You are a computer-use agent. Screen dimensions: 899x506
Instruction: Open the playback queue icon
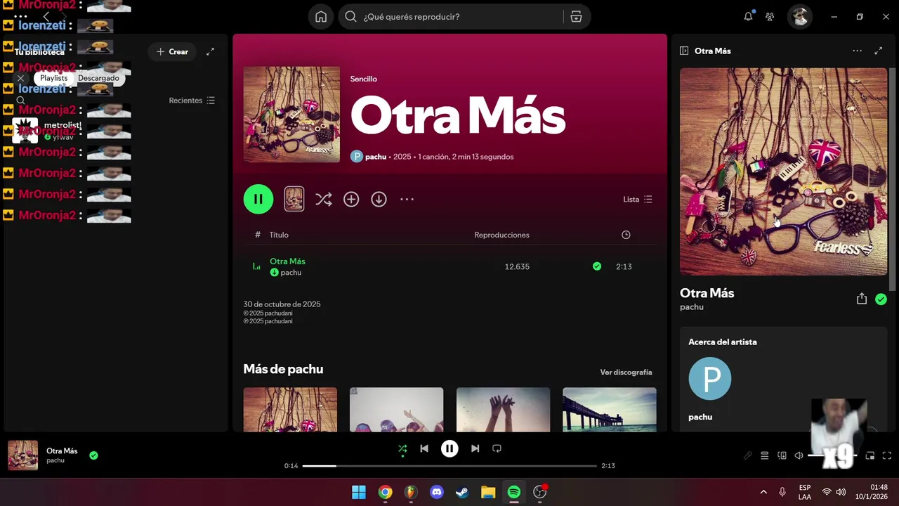click(765, 455)
